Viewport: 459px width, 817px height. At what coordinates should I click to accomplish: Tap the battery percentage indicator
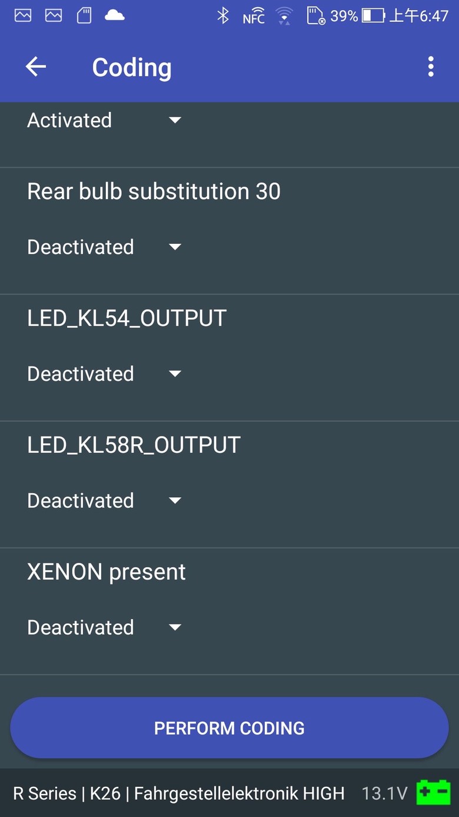[344, 16]
